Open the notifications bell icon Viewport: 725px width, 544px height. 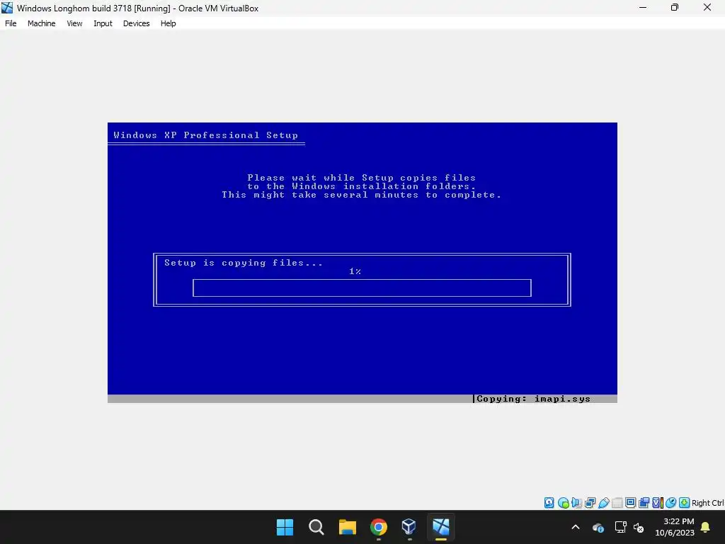point(706,527)
